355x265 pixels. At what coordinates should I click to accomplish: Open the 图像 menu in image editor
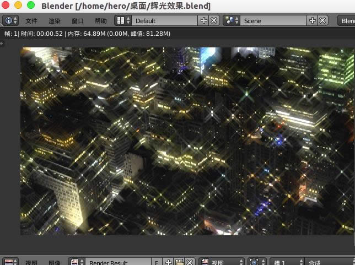[x=55, y=262]
